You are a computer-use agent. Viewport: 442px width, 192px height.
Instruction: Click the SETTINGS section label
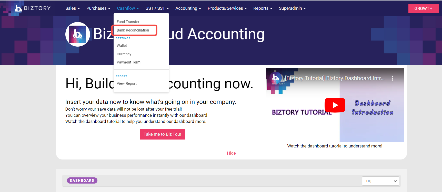pos(123,38)
